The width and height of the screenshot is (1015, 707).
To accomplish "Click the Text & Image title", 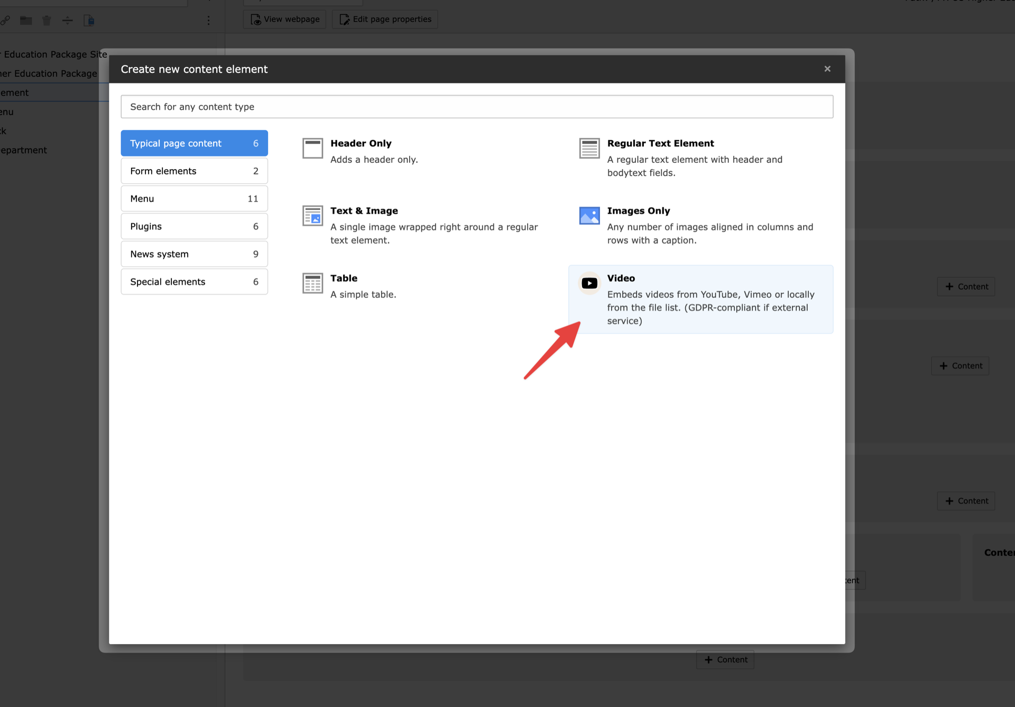I will tap(364, 210).
